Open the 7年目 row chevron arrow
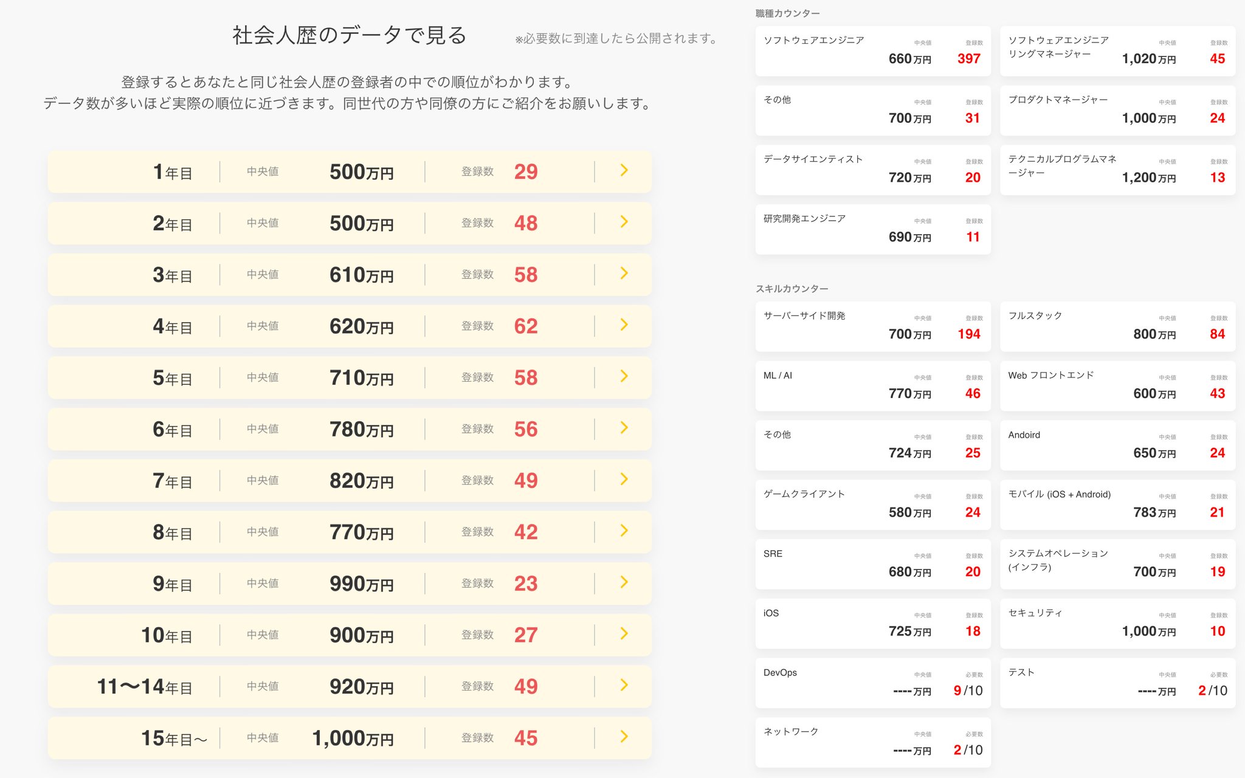The height and width of the screenshot is (778, 1245). point(624,480)
